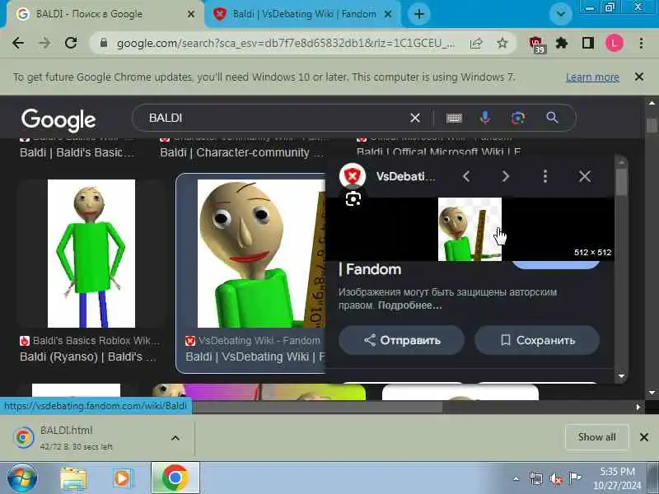The height and width of the screenshot is (494, 659).
Task: Open the network status tray icon
Action: 536,478
